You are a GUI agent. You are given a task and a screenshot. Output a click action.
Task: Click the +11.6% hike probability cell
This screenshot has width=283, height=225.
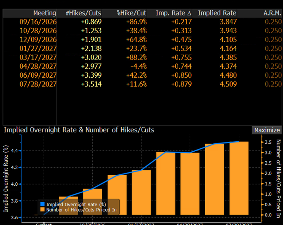pos(137,84)
